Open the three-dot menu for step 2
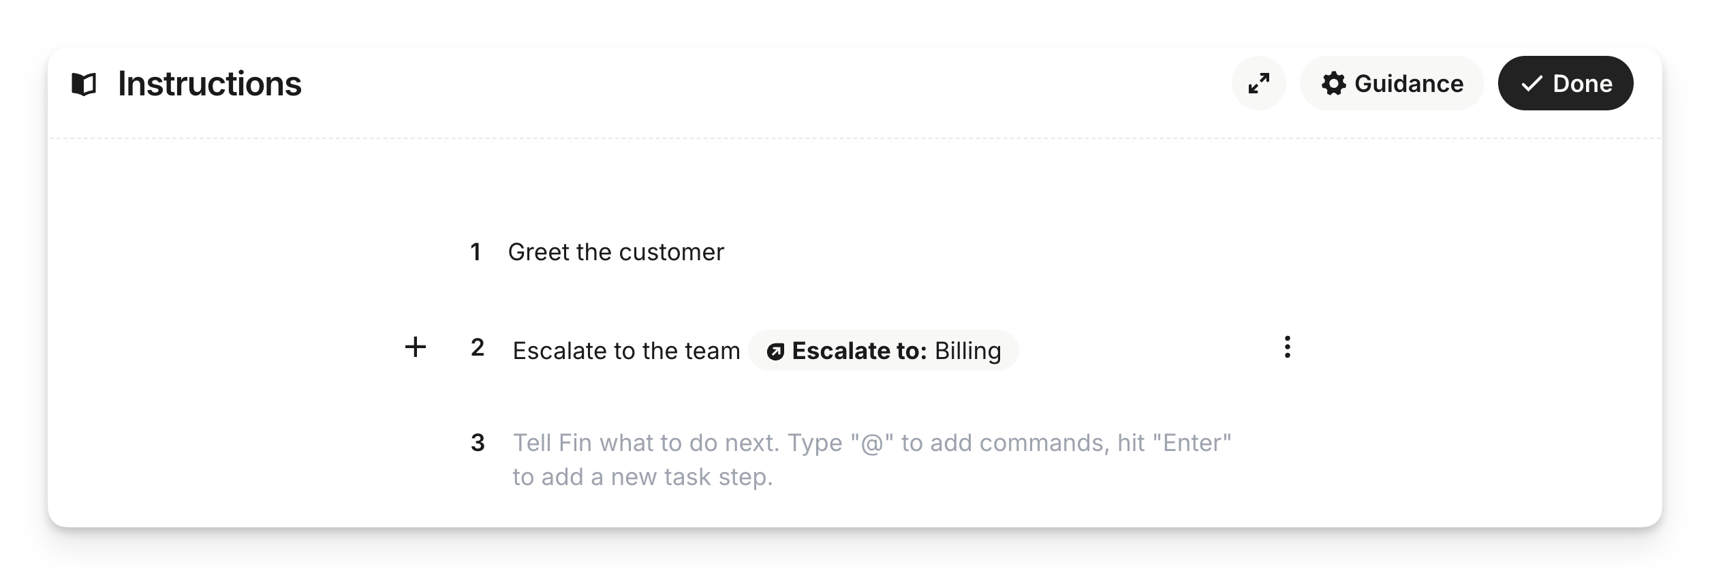Image resolution: width=1710 pixels, height=575 pixels. (1287, 347)
